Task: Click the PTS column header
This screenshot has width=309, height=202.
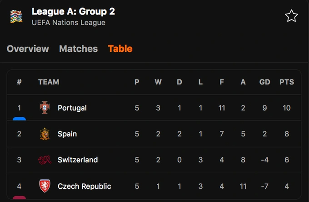Action: (x=287, y=82)
